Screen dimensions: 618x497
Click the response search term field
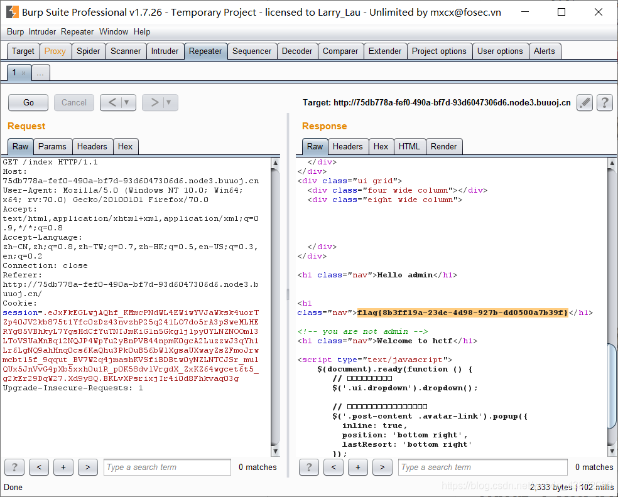(483, 467)
